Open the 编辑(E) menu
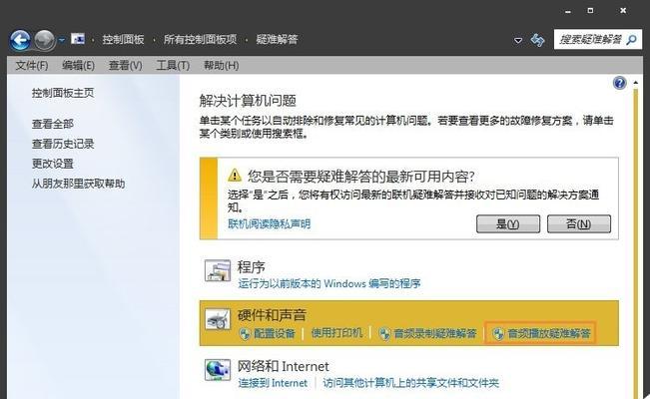Image resolution: width=650 pixels, height=399 pixels. tap(78, 65)
